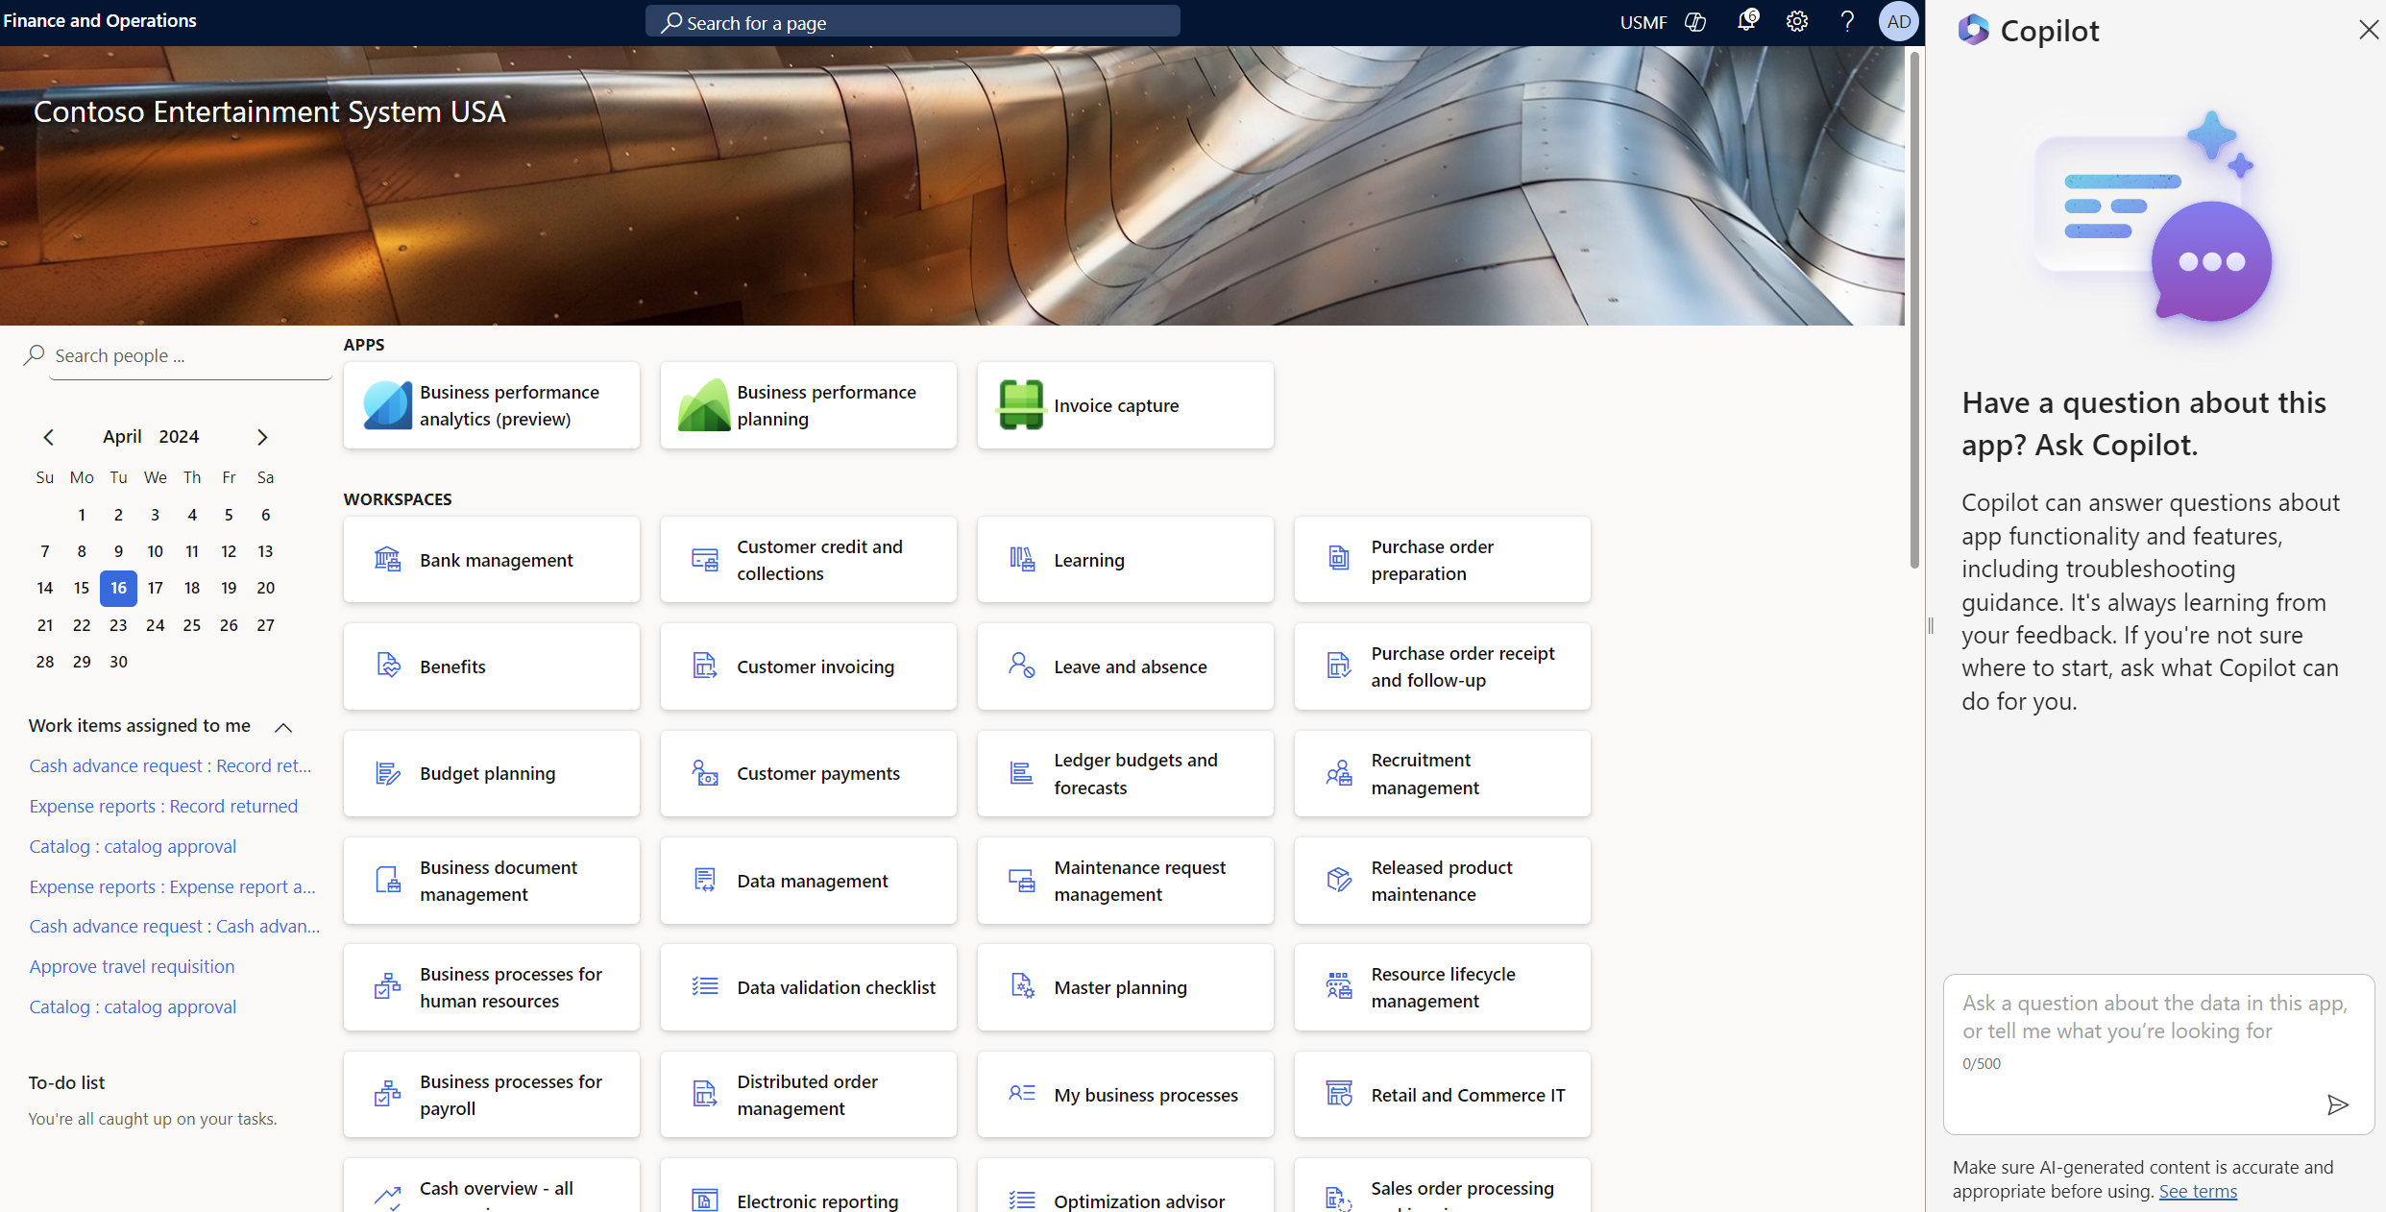
Task: Open Approve travel requisition link
Action: pyautogui.click(x=132, y=966)
